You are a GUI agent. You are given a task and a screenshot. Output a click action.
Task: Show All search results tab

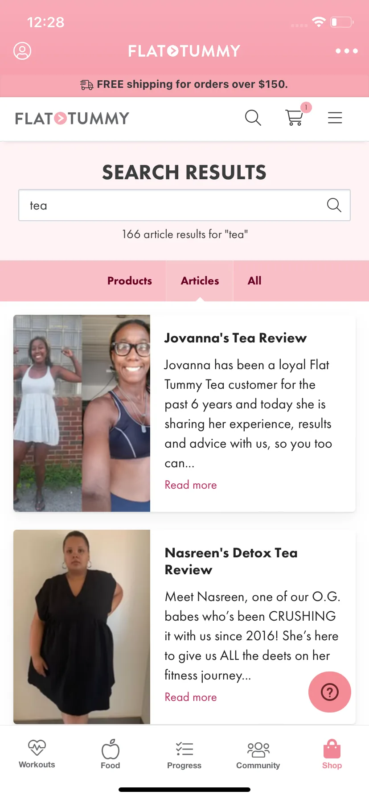pos(254,281)
